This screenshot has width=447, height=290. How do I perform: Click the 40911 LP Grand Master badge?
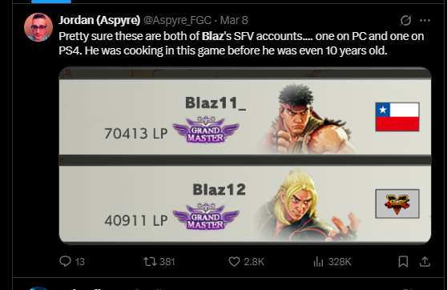tap(206, 217)
